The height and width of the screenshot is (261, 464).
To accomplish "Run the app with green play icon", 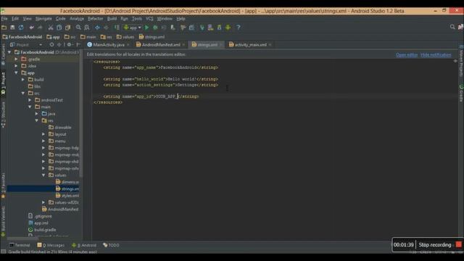I will [146, 28].
